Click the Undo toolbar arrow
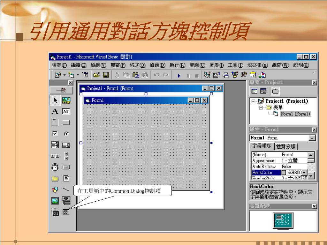This screenshot has width=327, height=245. [156, 75]
